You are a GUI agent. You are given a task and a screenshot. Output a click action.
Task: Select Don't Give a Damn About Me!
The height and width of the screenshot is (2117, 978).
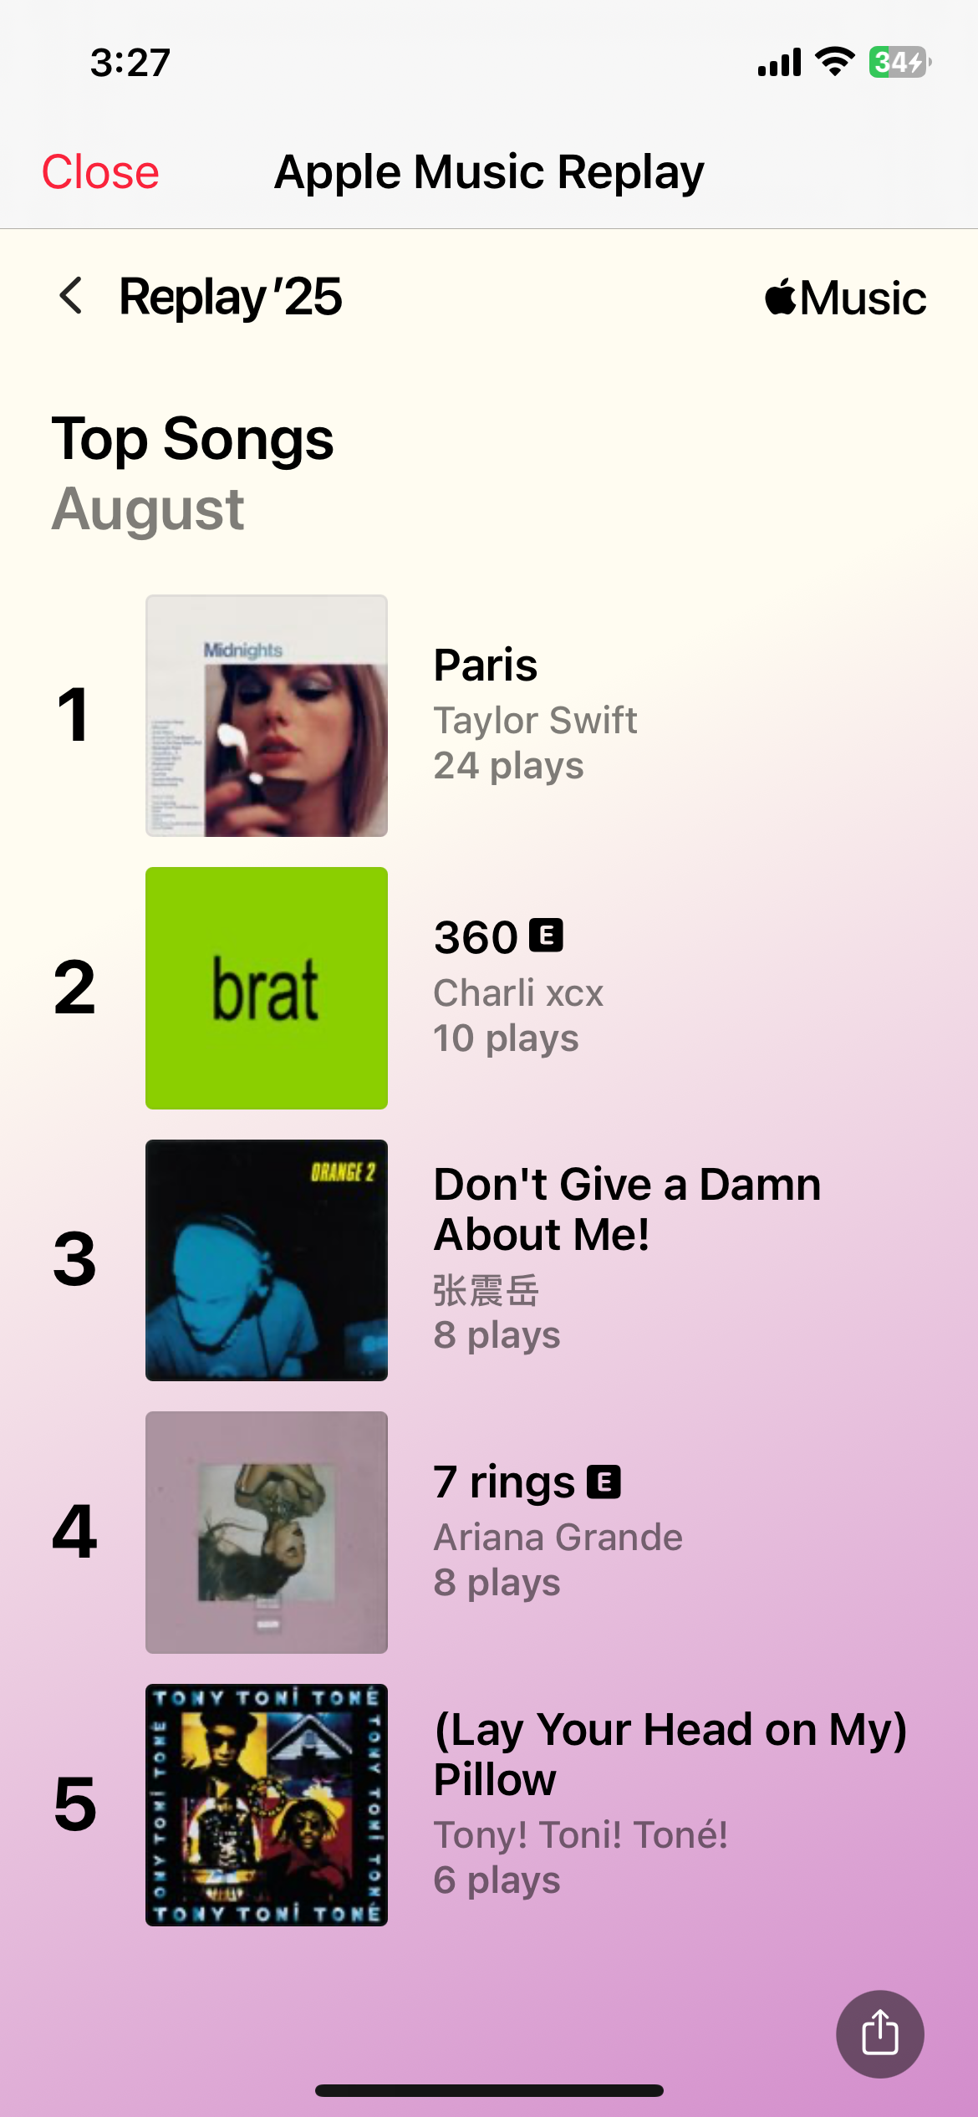point(627,1209)
